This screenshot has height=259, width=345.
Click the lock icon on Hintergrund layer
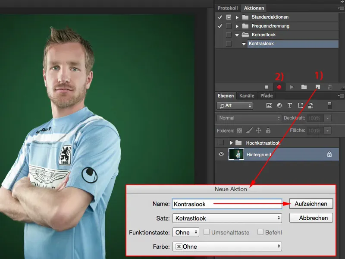(x=329, y=154)
